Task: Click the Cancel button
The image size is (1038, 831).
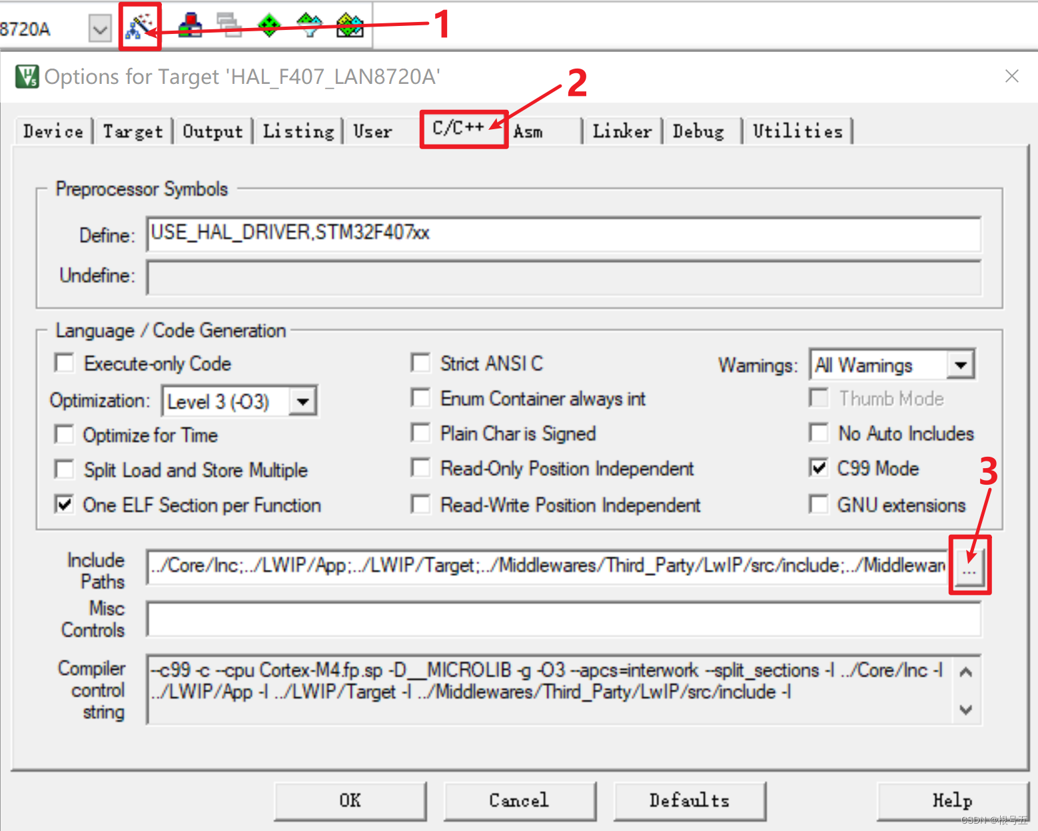Action: [520, 800]
